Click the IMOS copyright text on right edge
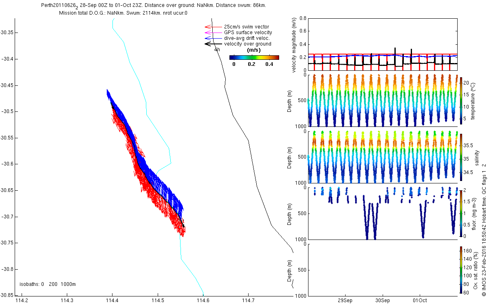The width and height of the screenshot is (489, 305). (x=484, y=229)
